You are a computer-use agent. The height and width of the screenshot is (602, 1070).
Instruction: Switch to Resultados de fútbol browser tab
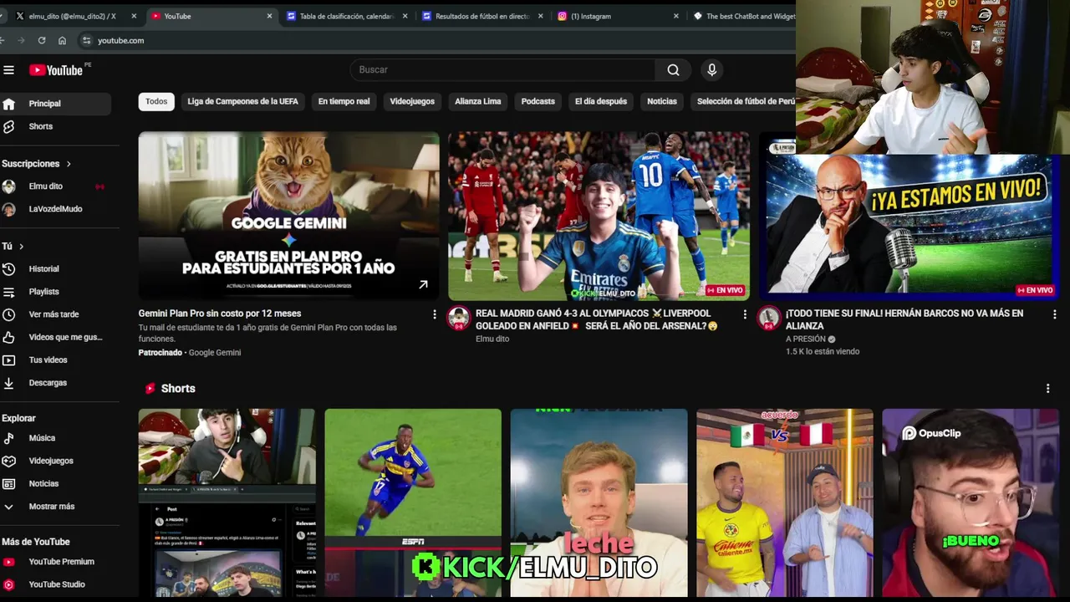tap(481, 16)
